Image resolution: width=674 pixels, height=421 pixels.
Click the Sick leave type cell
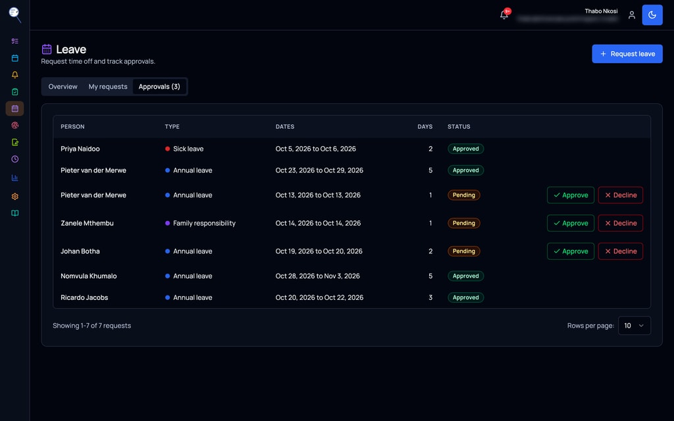tap(184, 149)
